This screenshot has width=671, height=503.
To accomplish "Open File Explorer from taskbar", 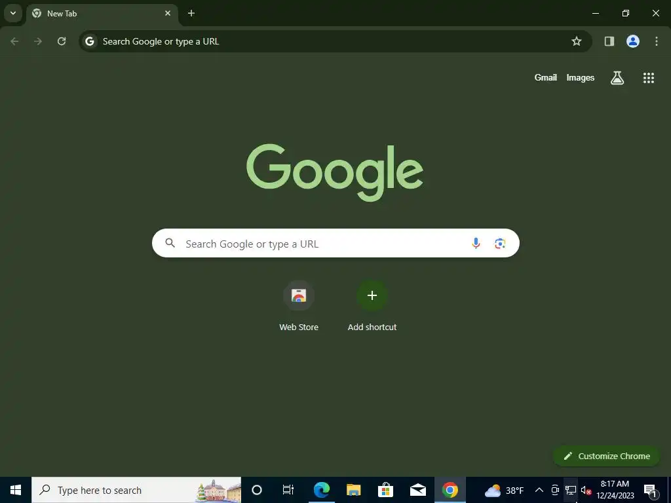I will tap(353, 490).
